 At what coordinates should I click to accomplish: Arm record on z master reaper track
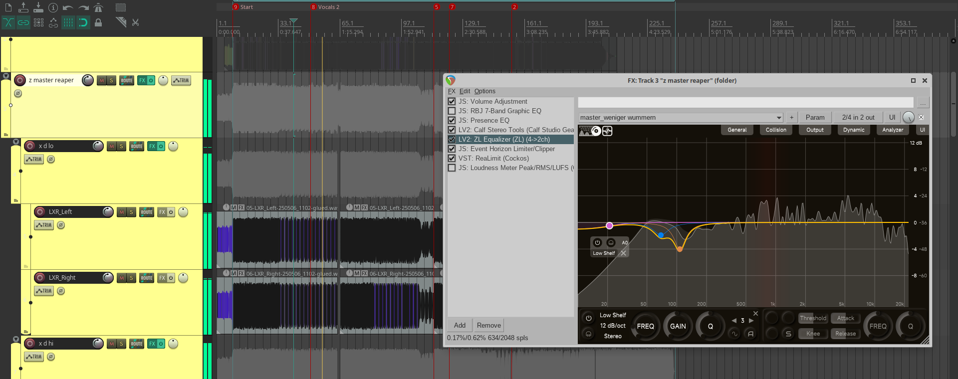(20, 80)
